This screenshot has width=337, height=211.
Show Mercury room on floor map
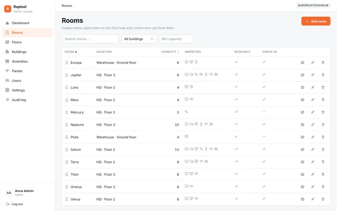tap(302, 112)
